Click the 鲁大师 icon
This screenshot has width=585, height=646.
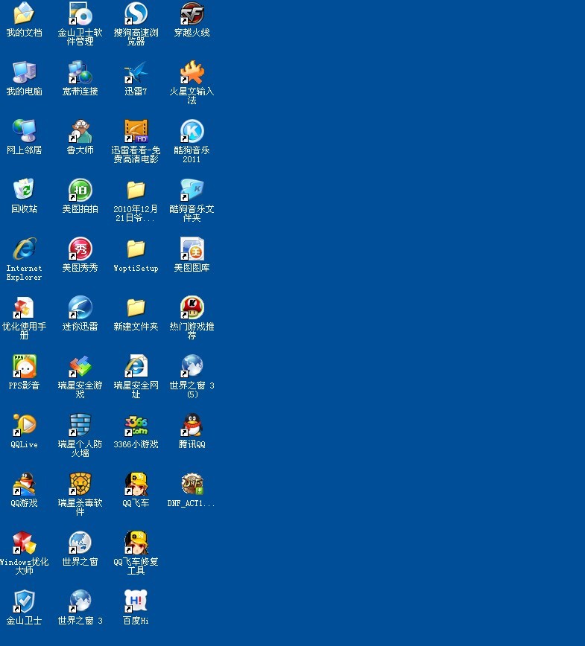(80, 131)
